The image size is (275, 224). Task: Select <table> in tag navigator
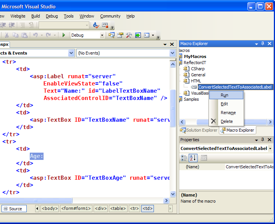118,208
